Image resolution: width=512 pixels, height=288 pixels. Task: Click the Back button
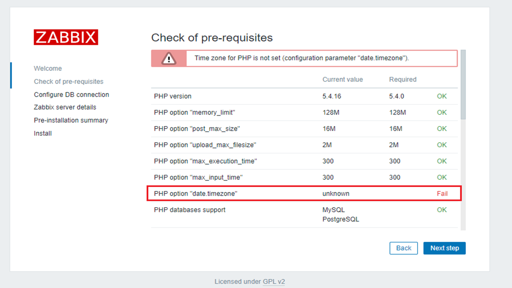pyautogui.click(x=403, y=248)
